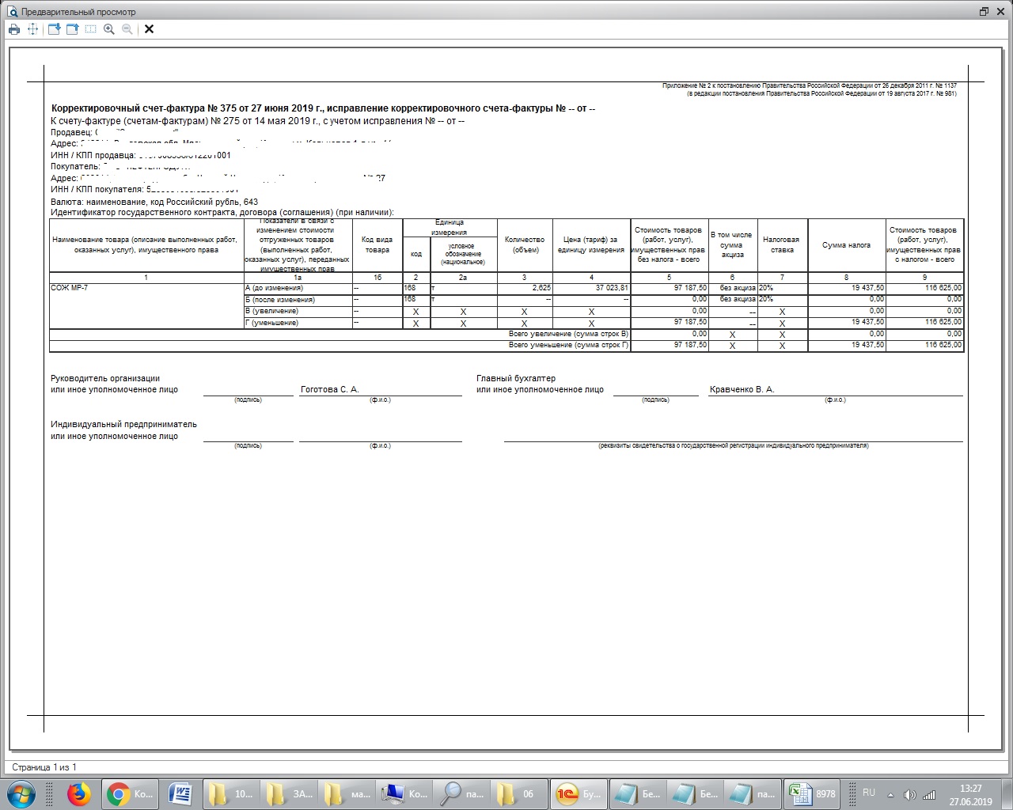Open Excel workbook 8978 in taskbar
Viewport: 1013px width, 810px height.
[812, 793]
